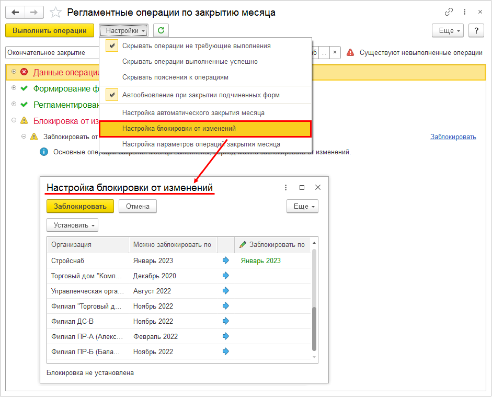Select 'Настройка автоматического закрытия месяца' menu item
The width and height of the screenshot is (492, 397).
coord(193,112)
